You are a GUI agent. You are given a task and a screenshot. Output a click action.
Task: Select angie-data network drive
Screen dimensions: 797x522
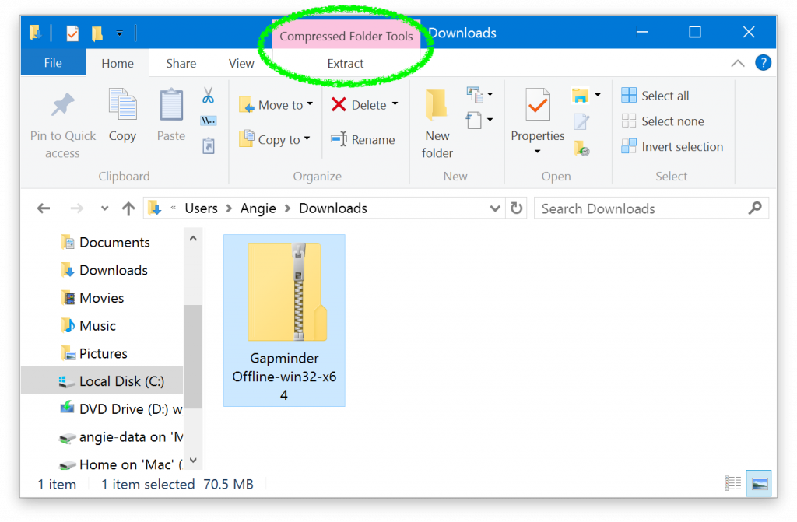coord(121,436)
